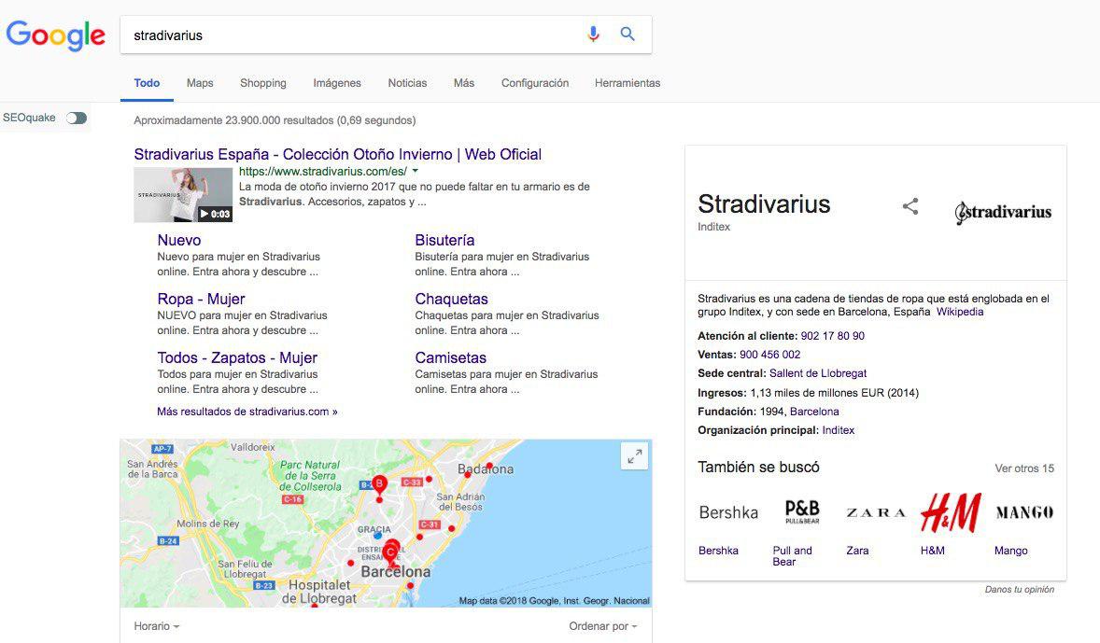The width and height of the screenshot is (1100, 643).
Task: Open the Más search menu
Action: pos(464,83)
